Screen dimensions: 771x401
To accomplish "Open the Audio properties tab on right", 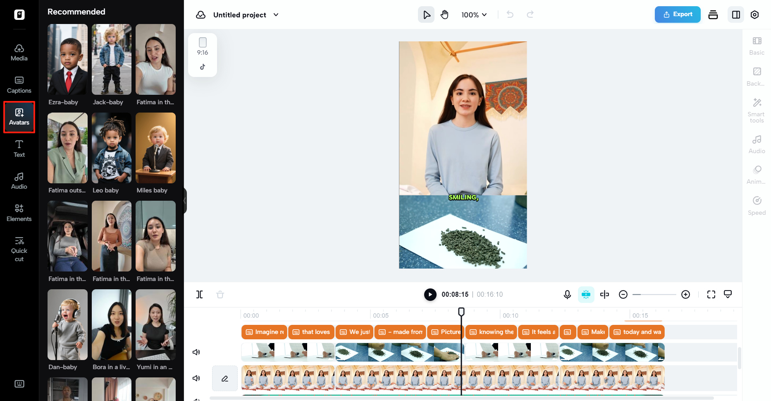I will point(757,144).
